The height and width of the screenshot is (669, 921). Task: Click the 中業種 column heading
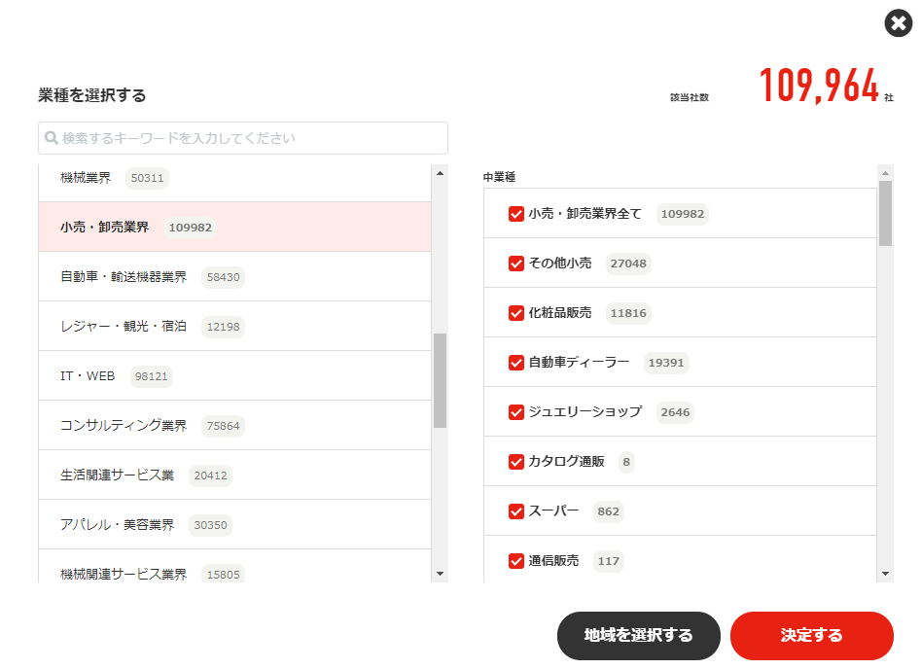pyautogui.click(x=499, y=177)
